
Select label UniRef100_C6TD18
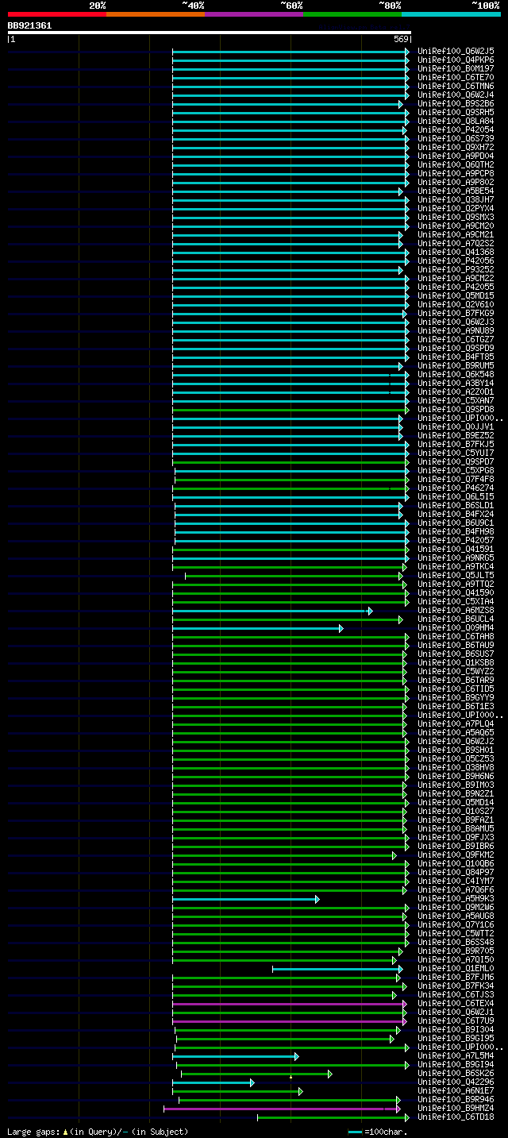tap(456, 1117)
